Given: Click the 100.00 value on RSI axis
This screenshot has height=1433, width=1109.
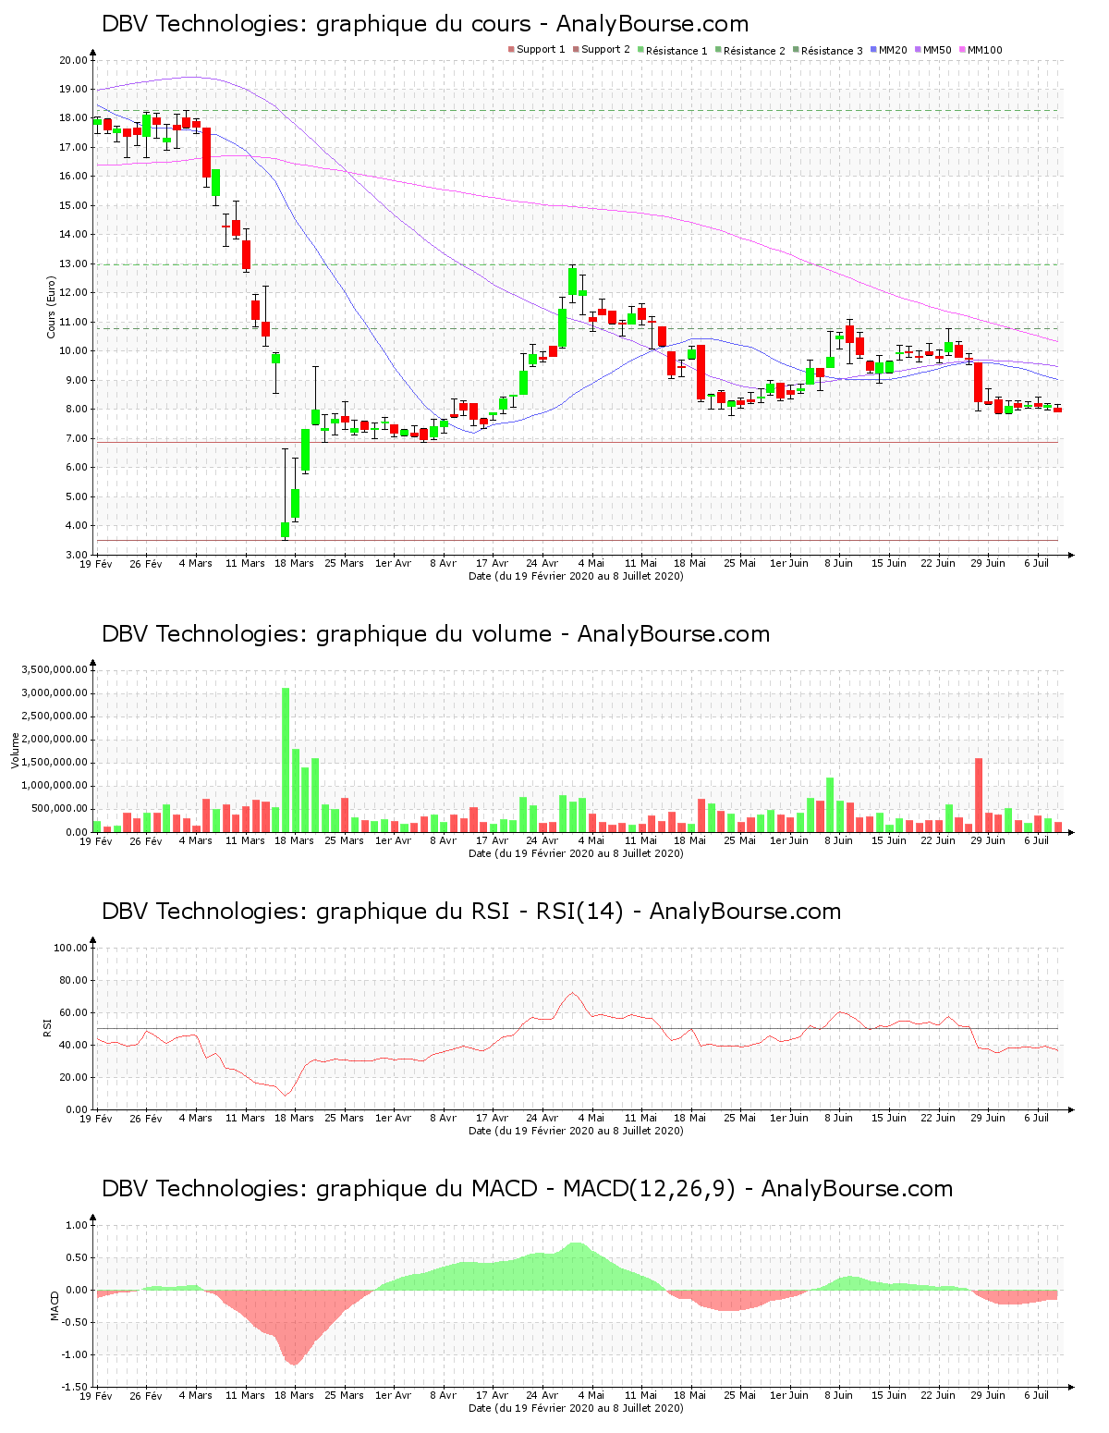Looking at the screenshot, I should 70,948.
